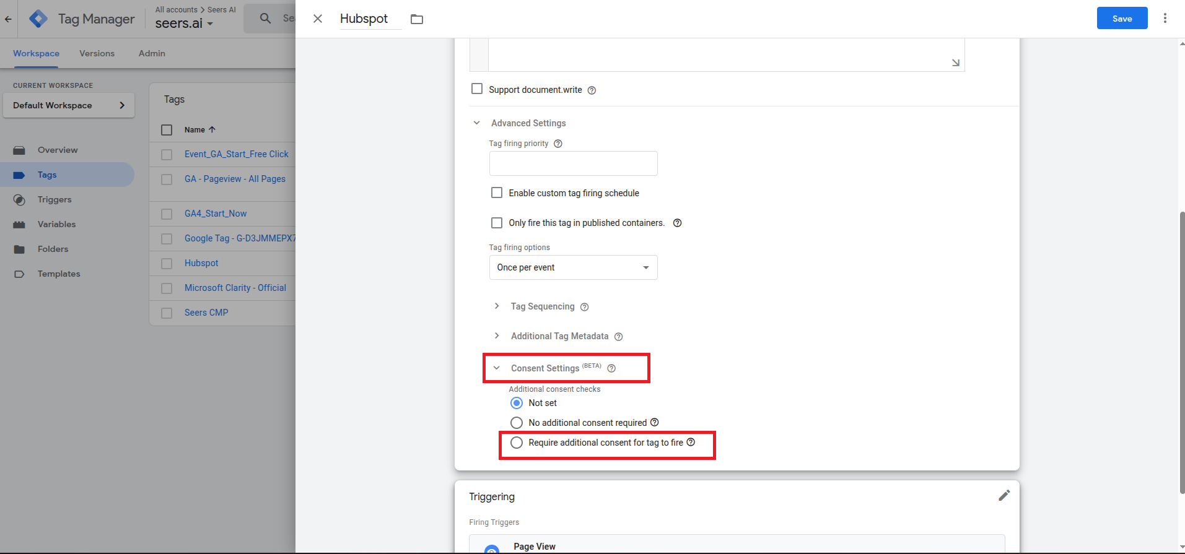
Task: Click help icon beside Additional Tag Metadata
Action: tap(618, 337)
